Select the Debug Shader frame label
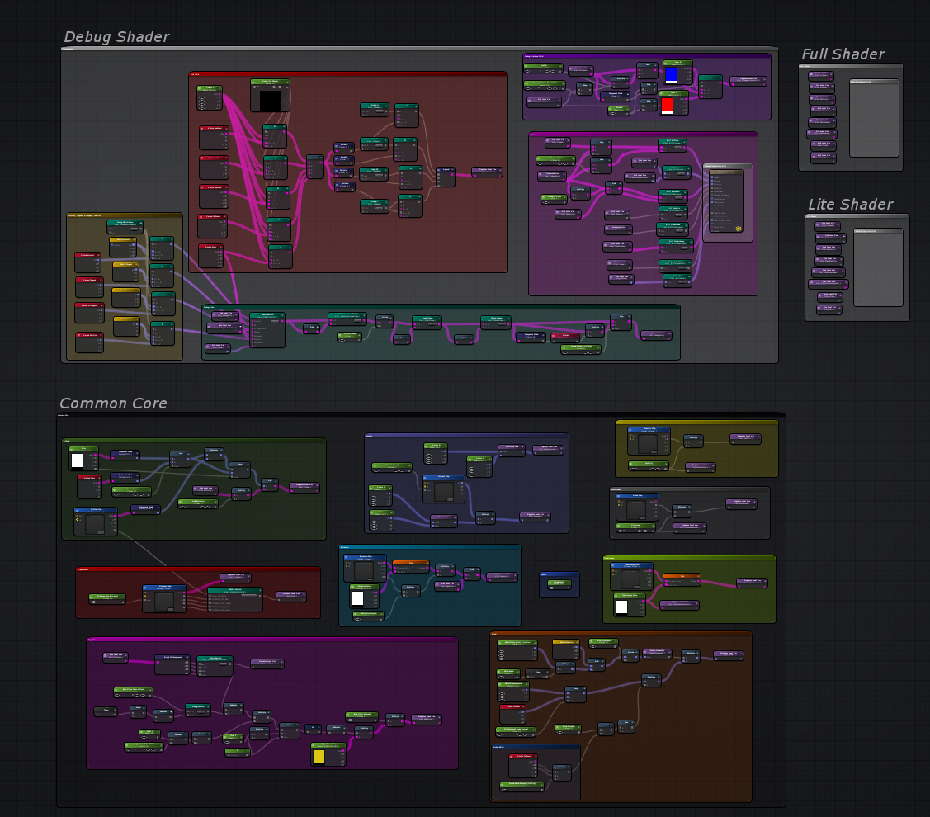This screenshot has height=817, width=930. coord(116,37)
